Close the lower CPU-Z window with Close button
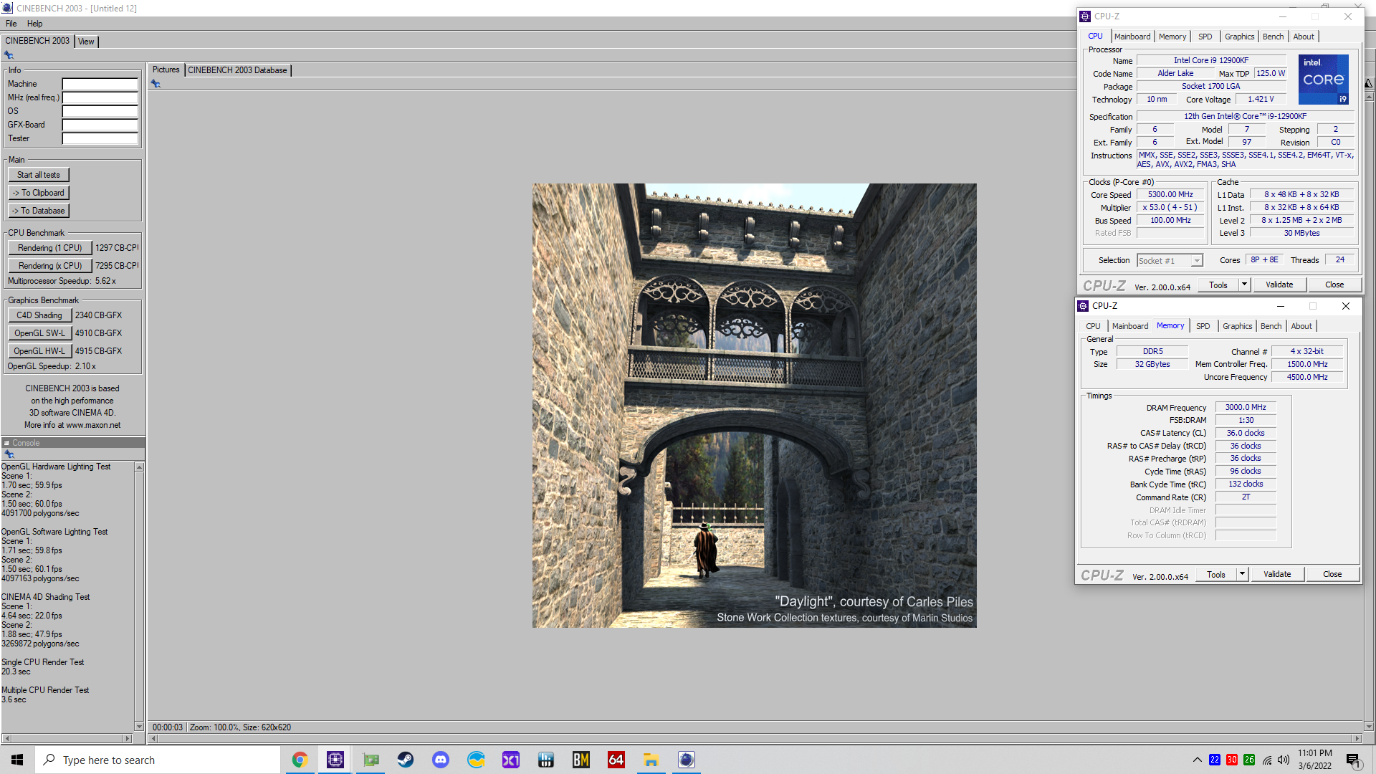Viewport: 1376px width, 774px height. click(x=1332, y=574)
